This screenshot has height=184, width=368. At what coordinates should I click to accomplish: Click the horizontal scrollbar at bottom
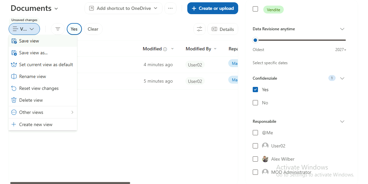click(x=70, y=183)
